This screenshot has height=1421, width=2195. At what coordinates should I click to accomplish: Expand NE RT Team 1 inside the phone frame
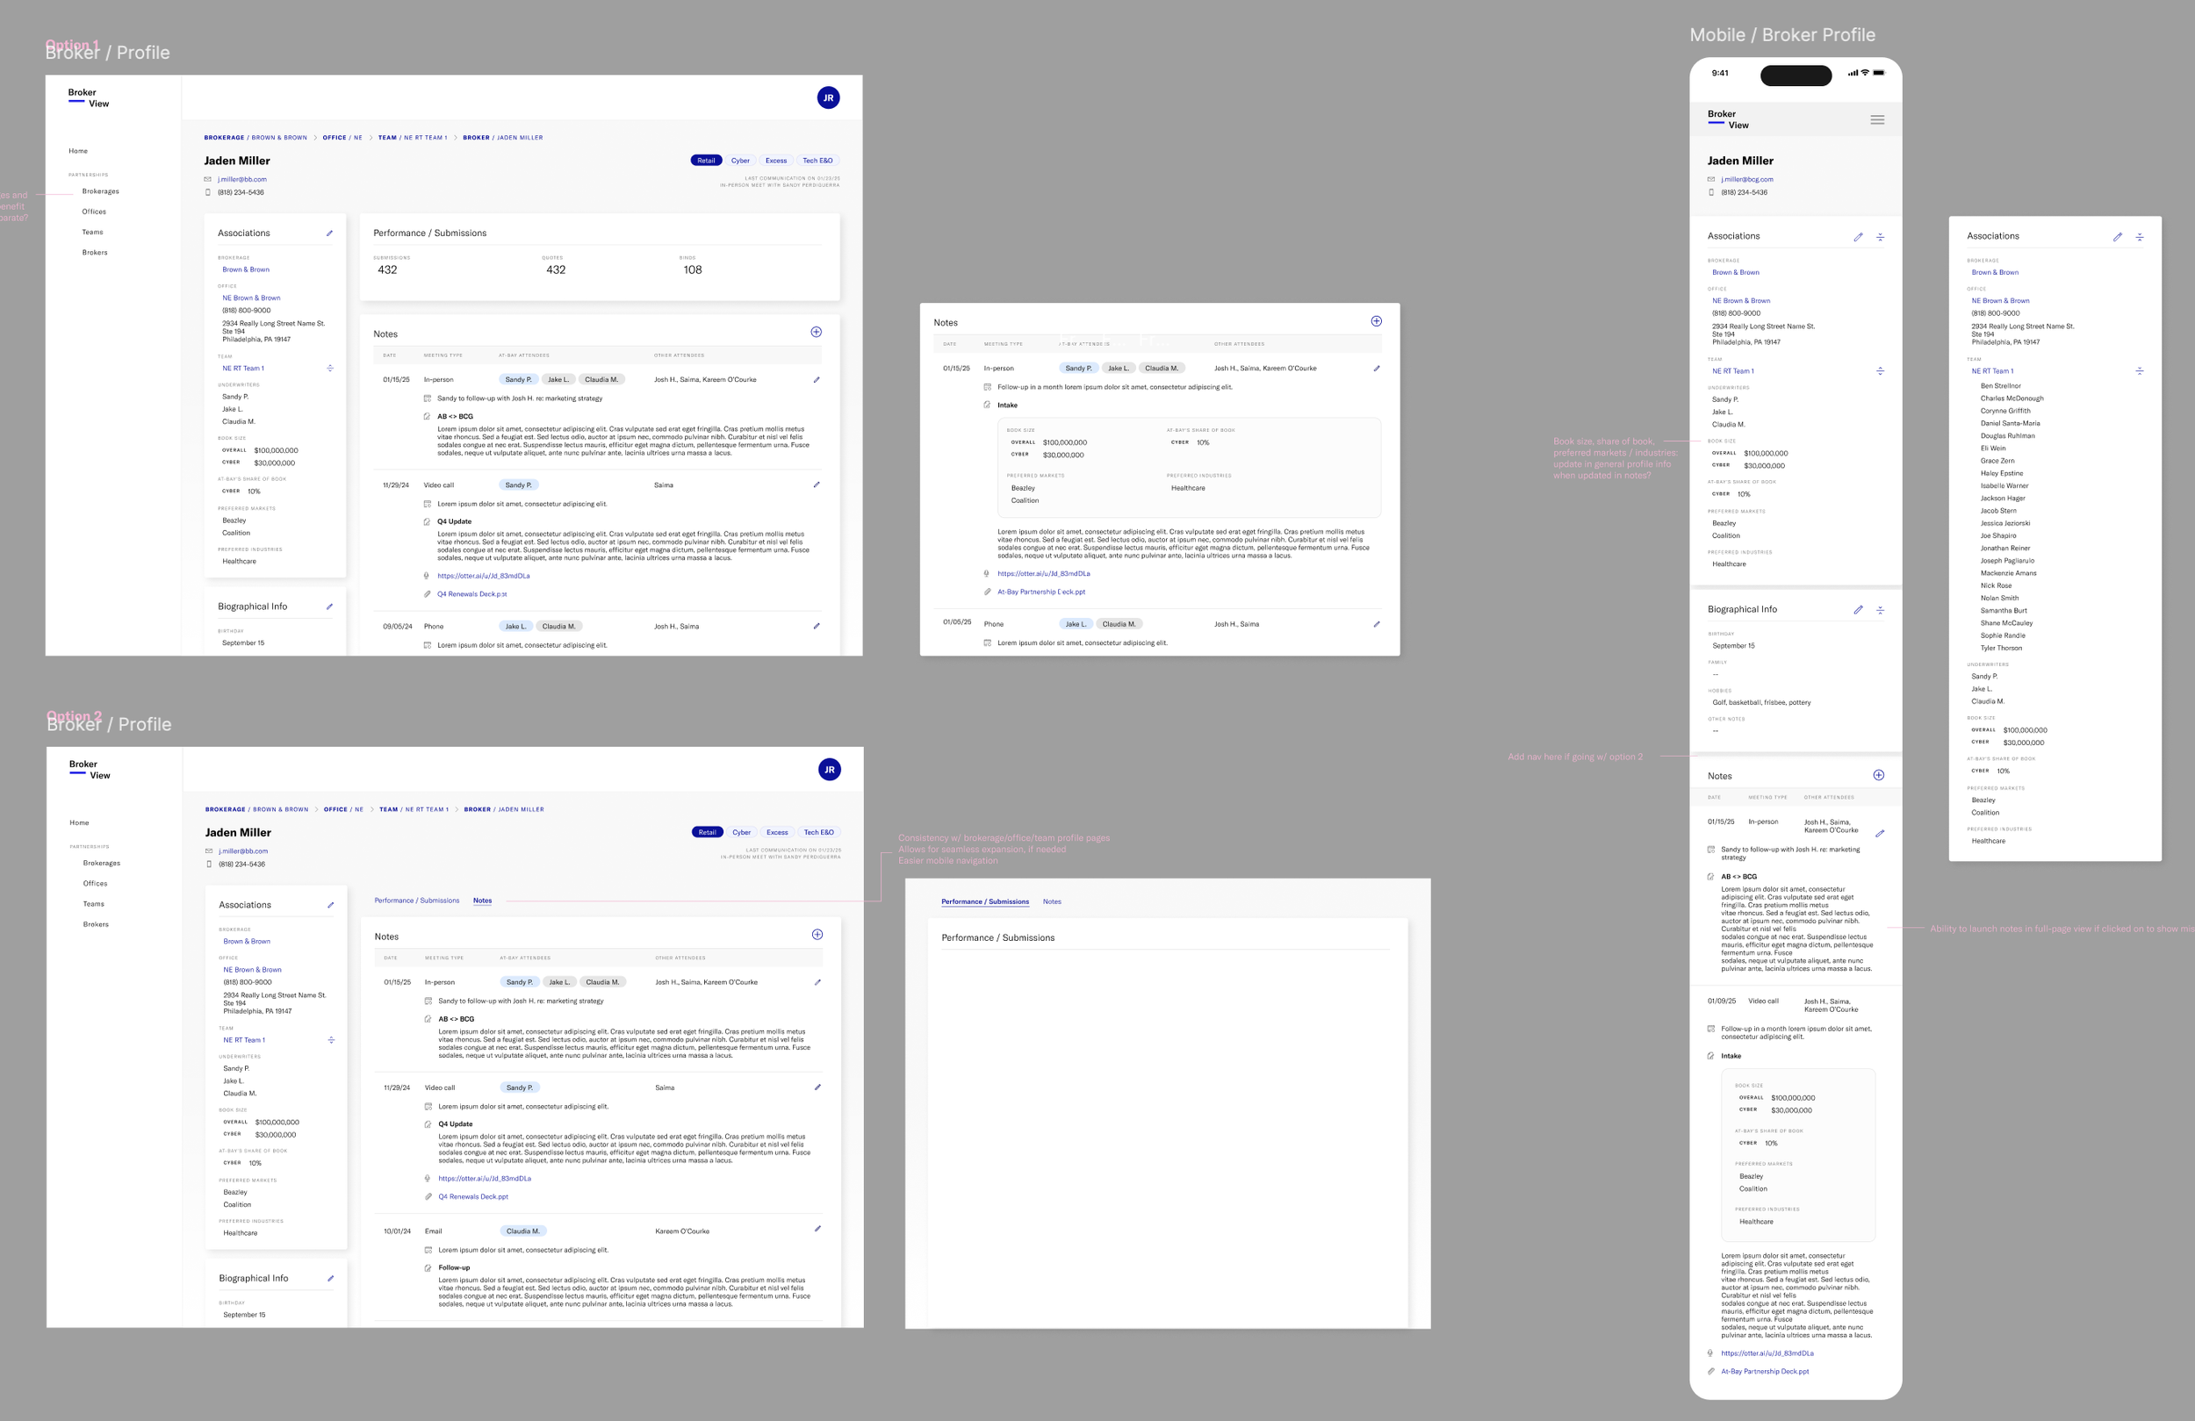coord(1880,370)
